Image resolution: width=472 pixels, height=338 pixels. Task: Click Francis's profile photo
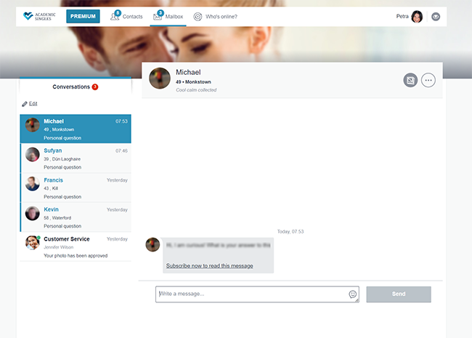pyautogui.click(x=32, y=184)
